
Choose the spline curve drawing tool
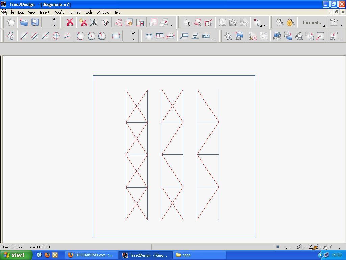coord(10,36)
